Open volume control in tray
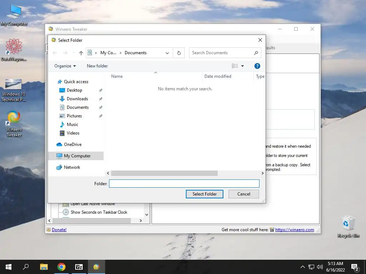Viewport: 366px width, 274px height. coord(320,267)
